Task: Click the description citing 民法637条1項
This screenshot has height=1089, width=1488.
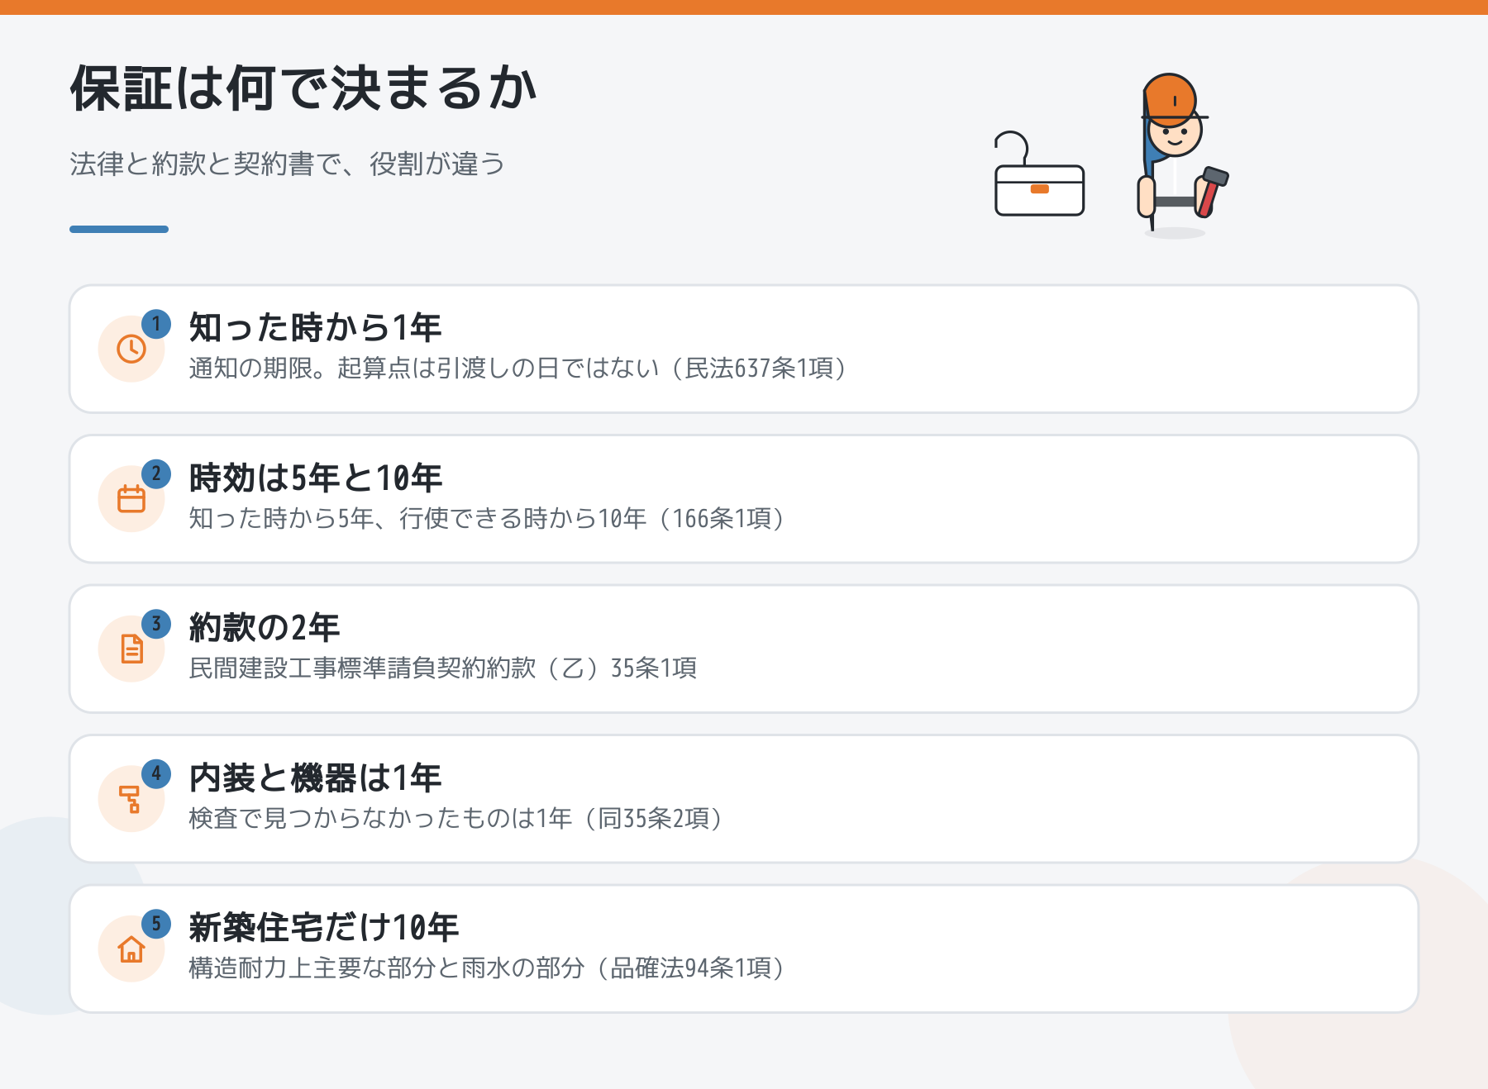Action: click(517, 368)
